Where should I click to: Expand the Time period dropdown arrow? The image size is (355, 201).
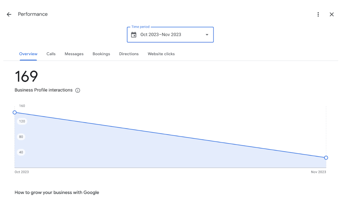(207, 35)
